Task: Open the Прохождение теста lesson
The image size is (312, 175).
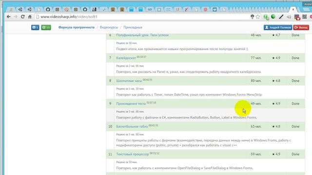Action: [x=131, y=104]
